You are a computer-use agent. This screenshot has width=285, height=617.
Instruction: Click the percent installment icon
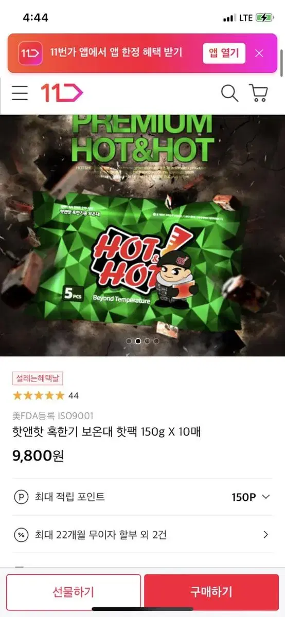pyautogui.click(x=21, y=535)
